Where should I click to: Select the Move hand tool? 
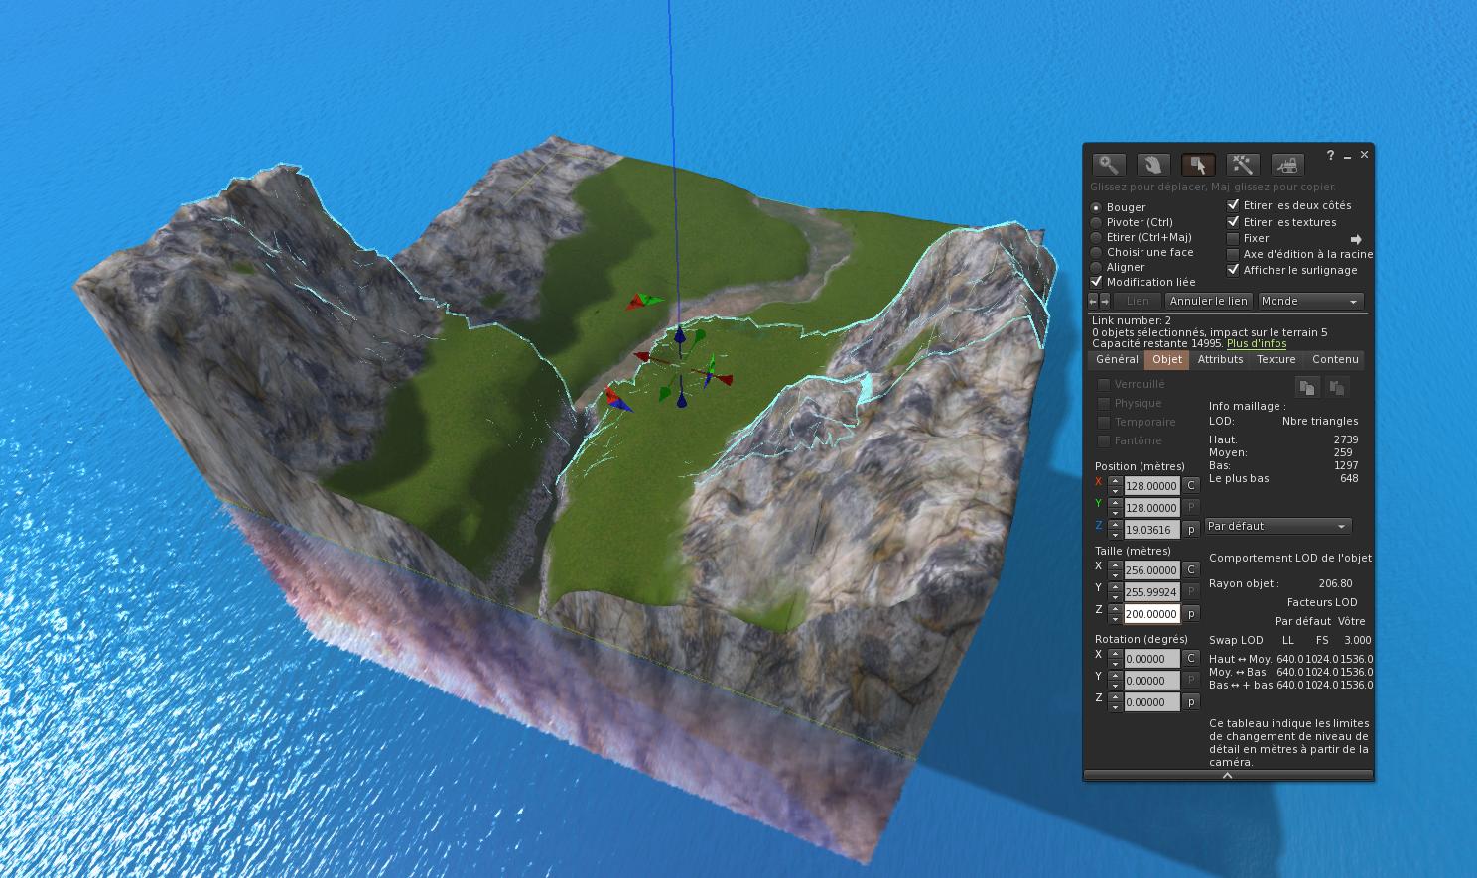(x=1152, y=165)
